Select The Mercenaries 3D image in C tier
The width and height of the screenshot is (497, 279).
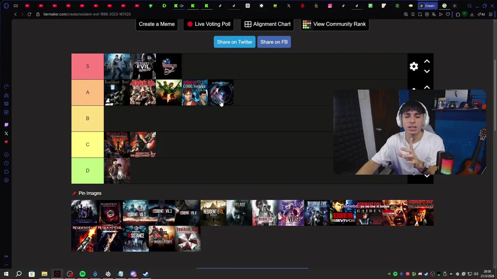(x=143, y=145)
